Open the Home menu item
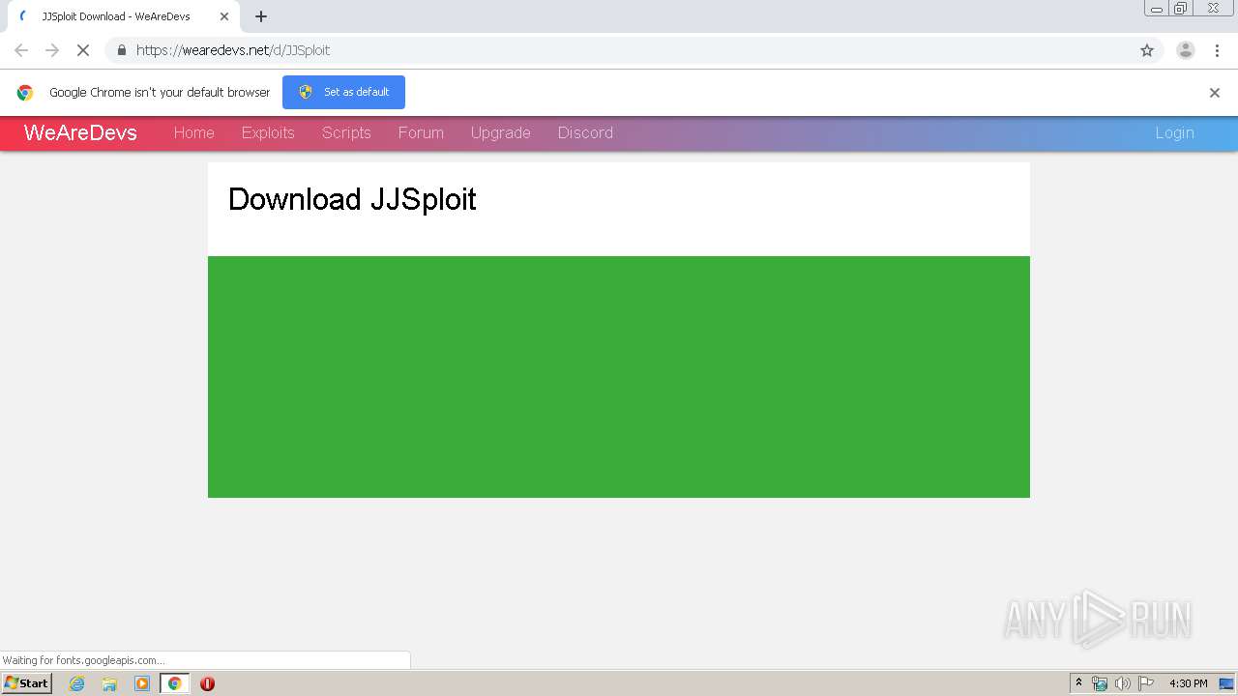This screenshot has width=1238, height=696. tap(194, 132)
